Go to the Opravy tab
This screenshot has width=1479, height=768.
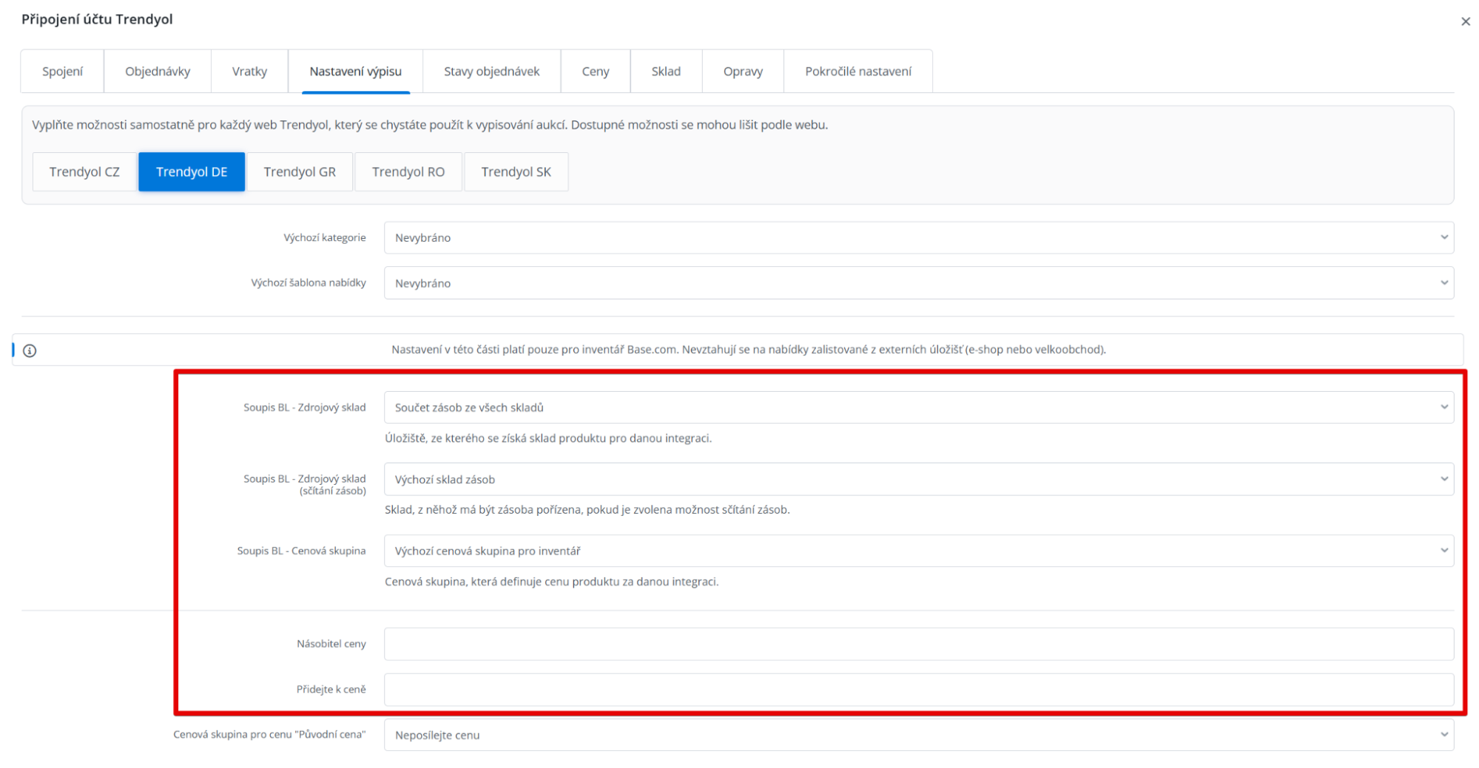coord(743,71)
